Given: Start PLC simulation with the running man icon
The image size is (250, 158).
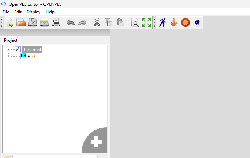Looking at the screenshot, I should point(163,22).
